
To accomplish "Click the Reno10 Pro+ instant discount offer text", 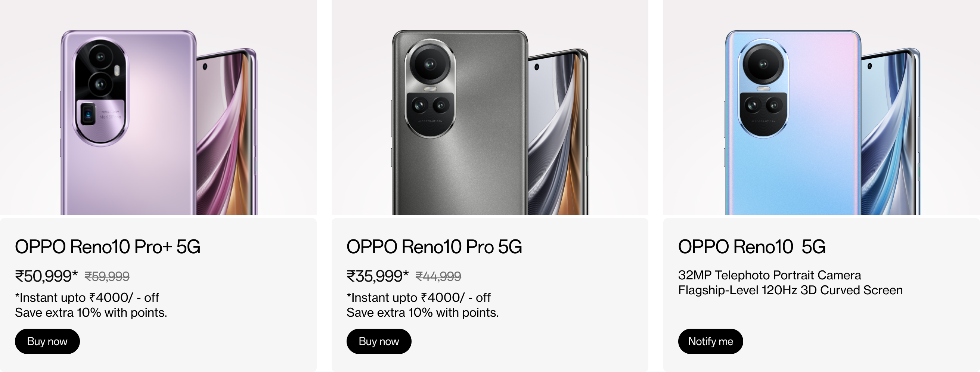I will [x=87, y=297].
